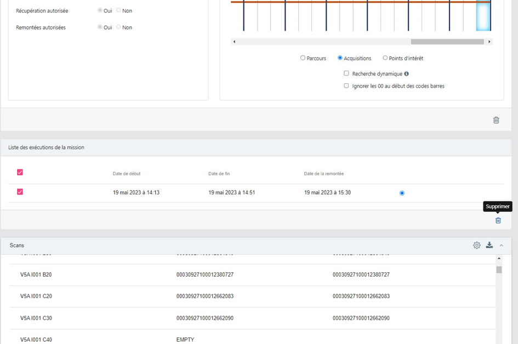This screenshot has width=518, height=344.
Task: Click the chart scrollbar left arrow
Action: pos(234,42)
